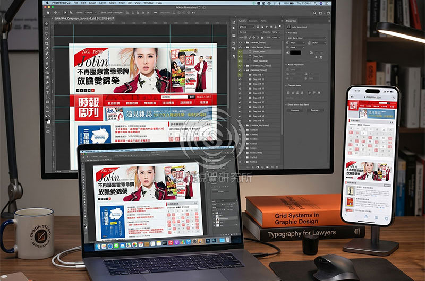
Task: Tap the chinatimes.com address bar on phone
Action: pos(372,97)
